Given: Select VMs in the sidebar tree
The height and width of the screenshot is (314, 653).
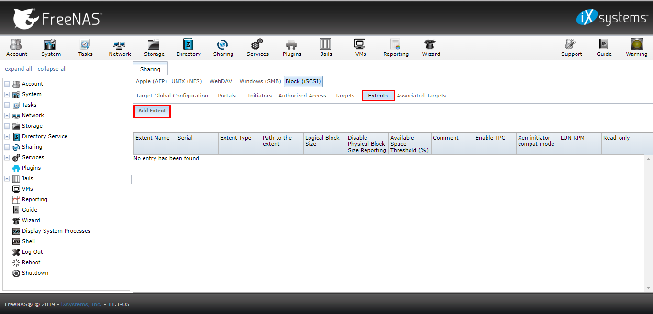Looking at the screenshot, I should 27,189.
